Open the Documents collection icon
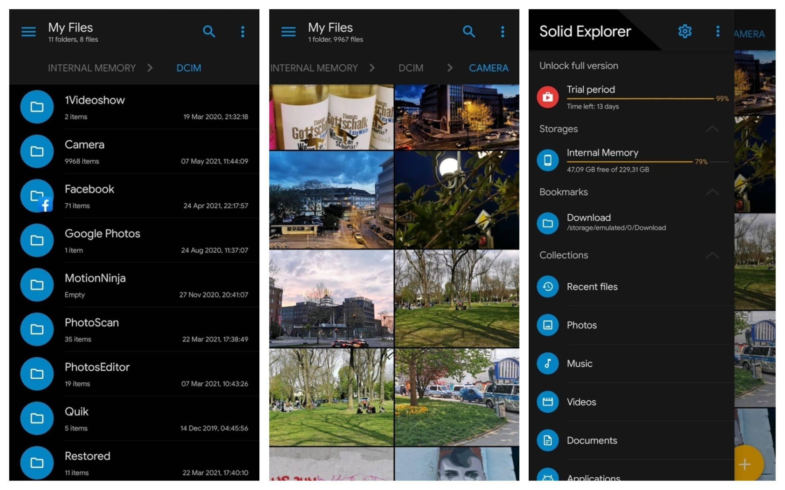The image size is (785, 490). point(548,440)
